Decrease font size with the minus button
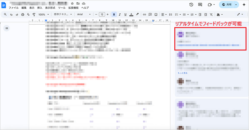This screenshot has height=130, width=249. pos(96,14)
